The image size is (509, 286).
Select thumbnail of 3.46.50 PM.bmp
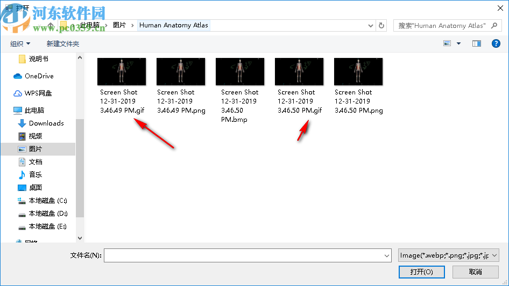click(x=240, y=71)
